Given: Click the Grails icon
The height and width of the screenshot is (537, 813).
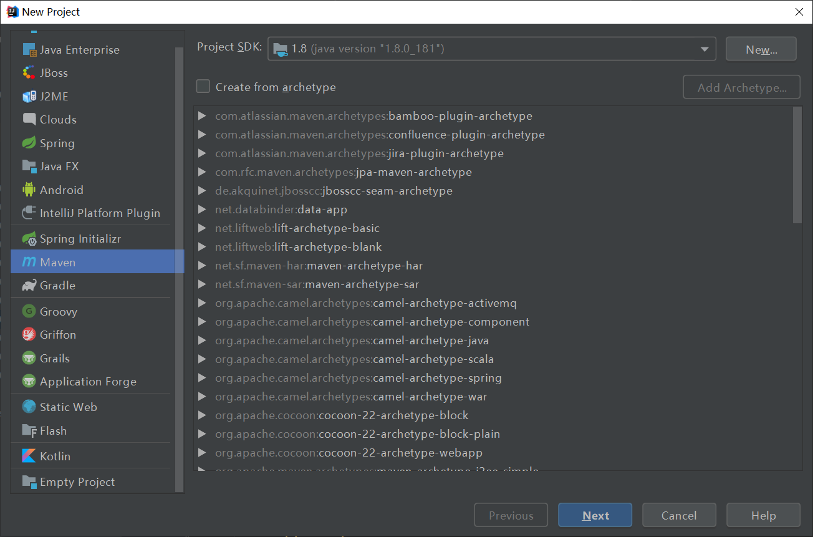Looking at the screenshot, I should 29,358.
